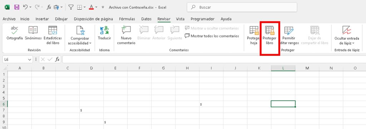This screenshot has height=129, width=366.
Task: Click the Buscar search box
Action: point(242,7)
